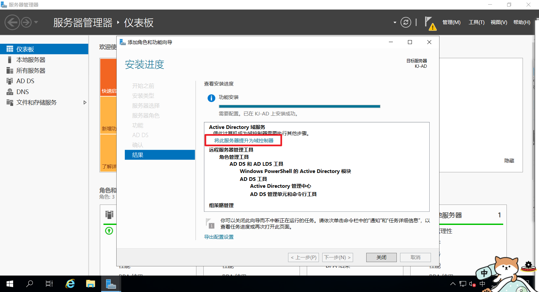Click AD DS 管理单元和命令行工具 entry

click(x=283, y=194)
